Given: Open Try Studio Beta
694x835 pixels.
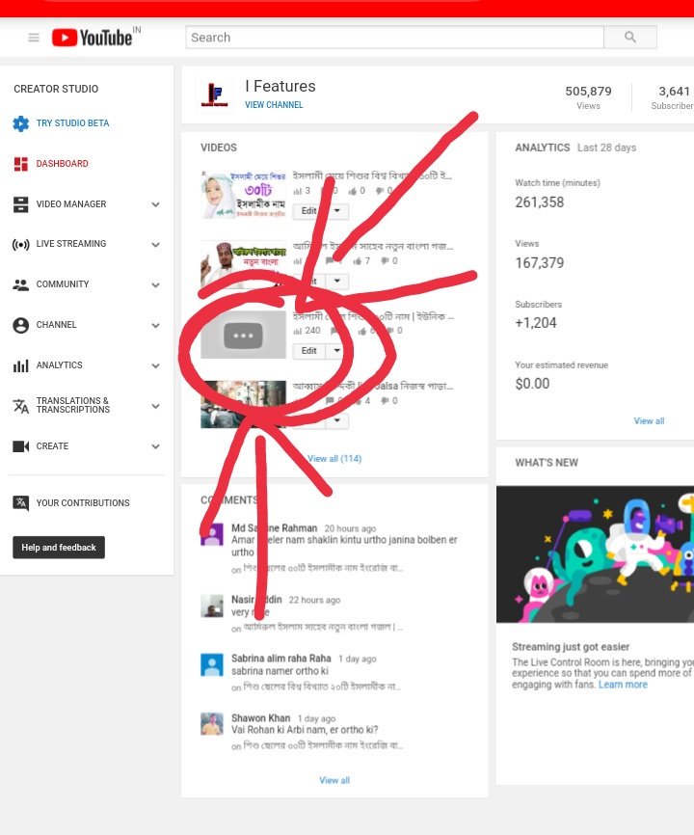Looking at the screenshot, I should (x=72, y=123).
